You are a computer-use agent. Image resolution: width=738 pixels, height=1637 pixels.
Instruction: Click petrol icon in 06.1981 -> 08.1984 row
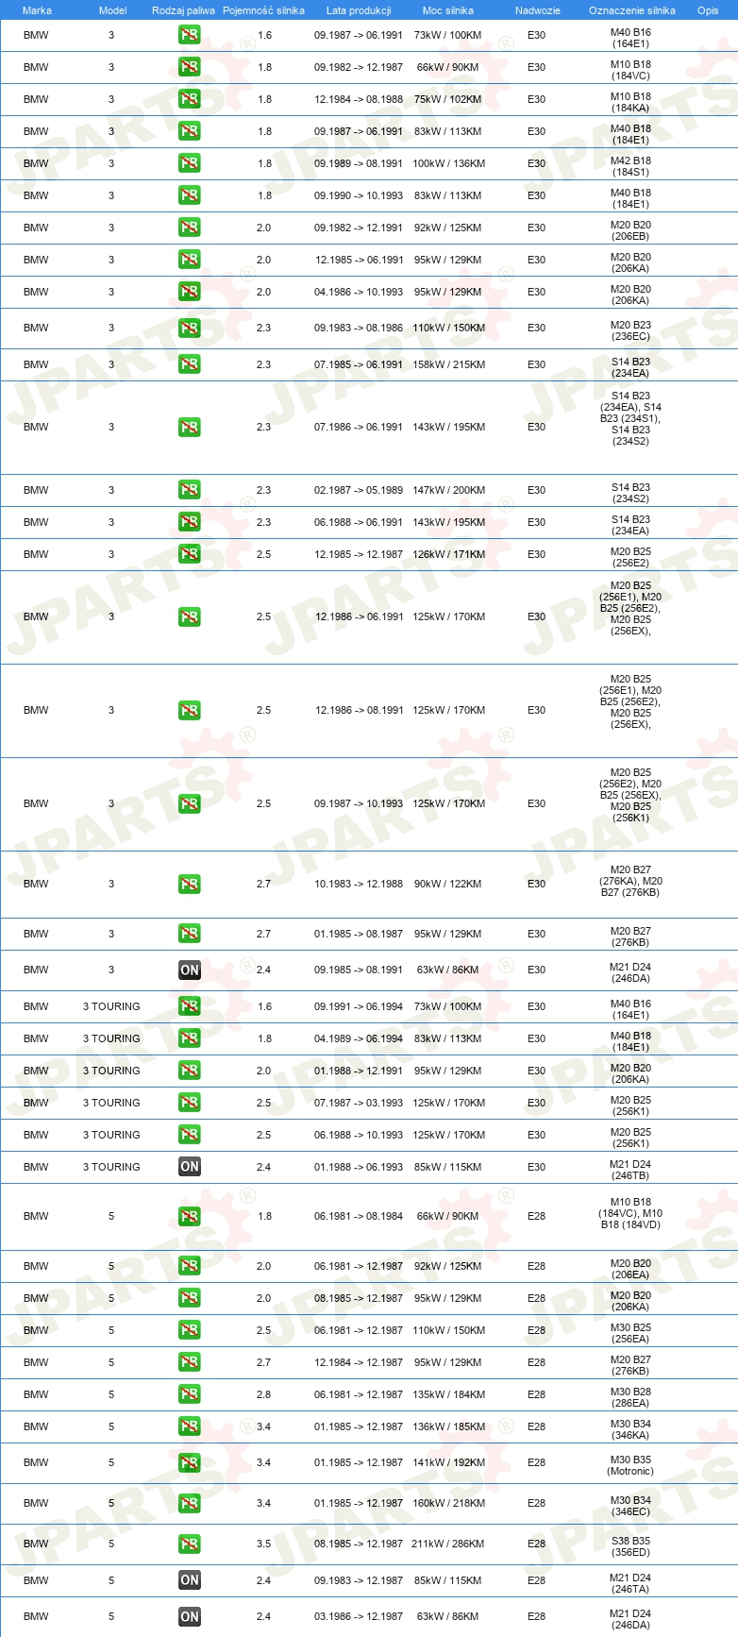190,1216
